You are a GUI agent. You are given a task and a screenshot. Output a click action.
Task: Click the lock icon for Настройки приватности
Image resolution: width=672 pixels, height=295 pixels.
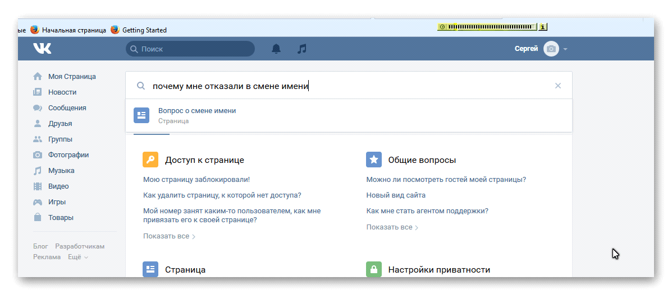coord(374,269)
